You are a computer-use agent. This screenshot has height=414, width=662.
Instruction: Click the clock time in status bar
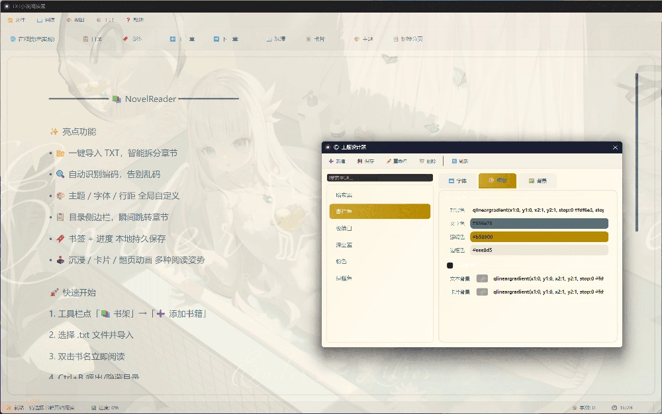622,407
